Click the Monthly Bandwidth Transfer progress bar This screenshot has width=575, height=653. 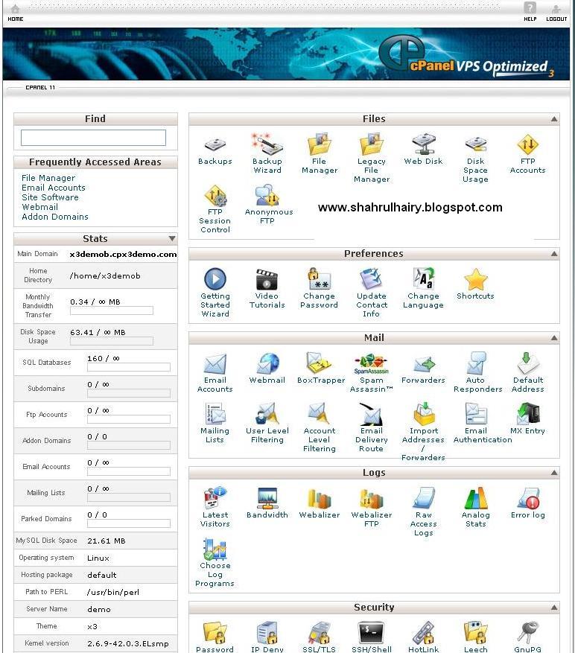pyautogui.click(x=112, y=310)
